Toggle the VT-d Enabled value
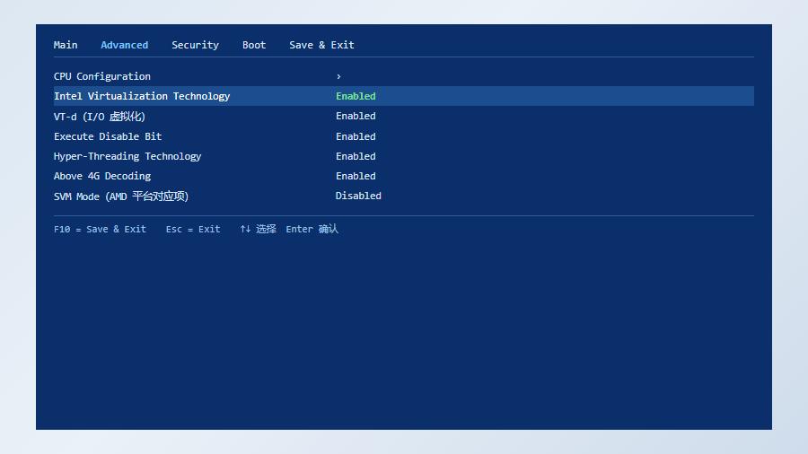 (356, 116)
